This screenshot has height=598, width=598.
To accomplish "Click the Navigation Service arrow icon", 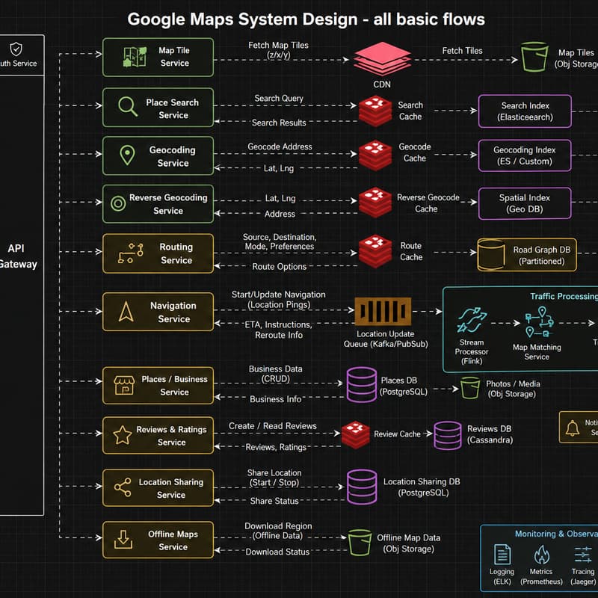I will (126, 311).
